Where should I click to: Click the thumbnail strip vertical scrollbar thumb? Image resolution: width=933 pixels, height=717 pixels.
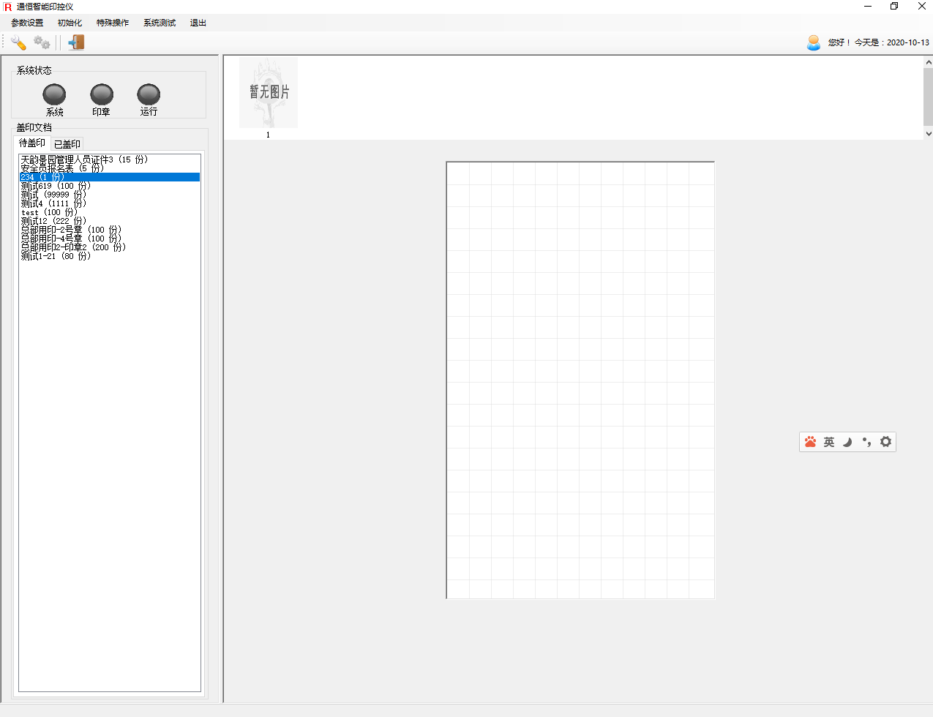click(928, 97)
